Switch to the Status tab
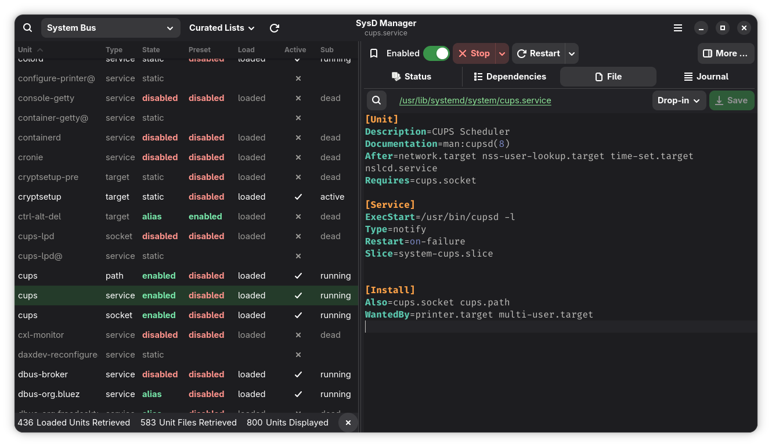 [412, 77]
